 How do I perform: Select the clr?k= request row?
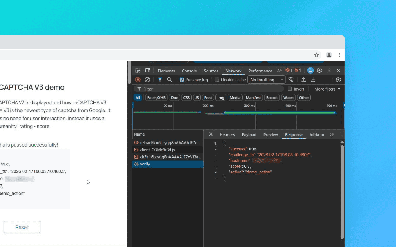(x=168, y=157)
